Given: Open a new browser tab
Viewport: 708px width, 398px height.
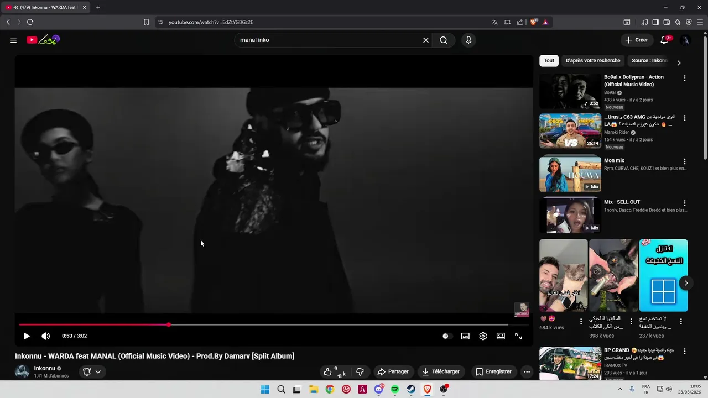Looking at the screenshot, I should [x=98, y=7].
